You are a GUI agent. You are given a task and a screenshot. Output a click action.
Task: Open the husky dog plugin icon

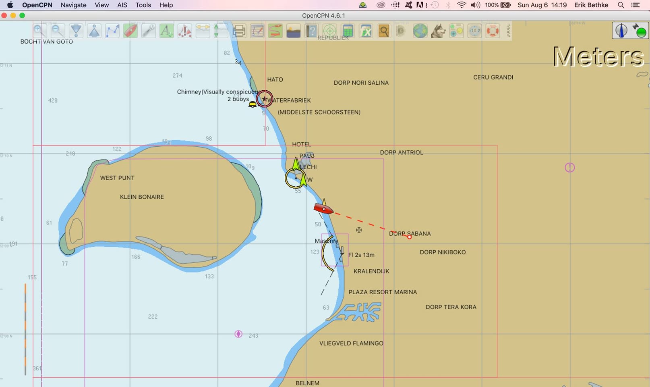coord(438,31)
